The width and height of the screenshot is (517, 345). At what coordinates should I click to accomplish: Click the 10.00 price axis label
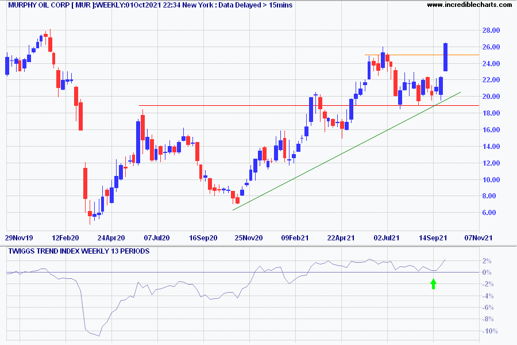tap(491, 179)
